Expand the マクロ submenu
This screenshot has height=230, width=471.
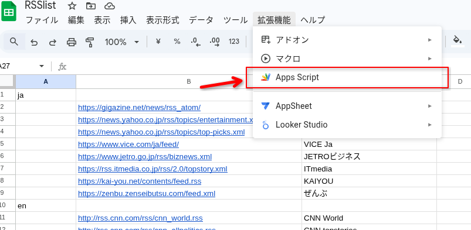[x=347, y=59]
